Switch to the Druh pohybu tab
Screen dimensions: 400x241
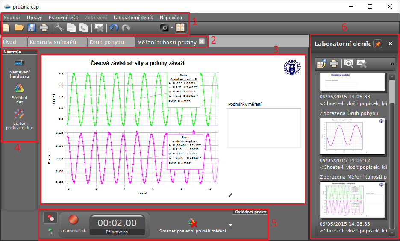tap(106, 42)
